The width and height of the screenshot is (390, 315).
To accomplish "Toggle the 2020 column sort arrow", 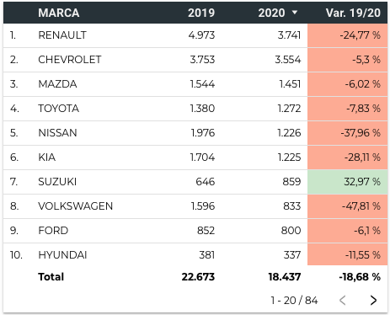I will pyautogui.click(x=295, y=13).
